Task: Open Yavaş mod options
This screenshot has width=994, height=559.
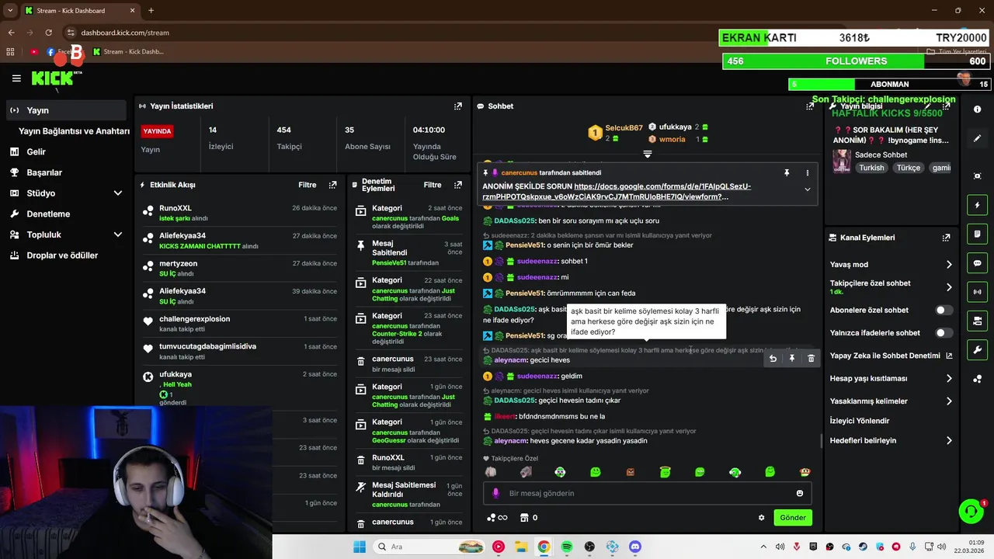Action: pos(891,264)
